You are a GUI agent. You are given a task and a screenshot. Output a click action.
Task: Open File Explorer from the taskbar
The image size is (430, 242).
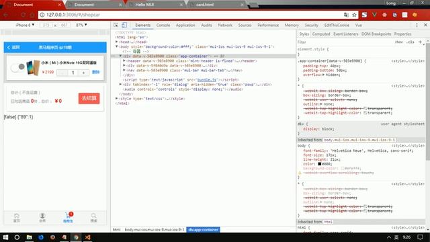29,237
